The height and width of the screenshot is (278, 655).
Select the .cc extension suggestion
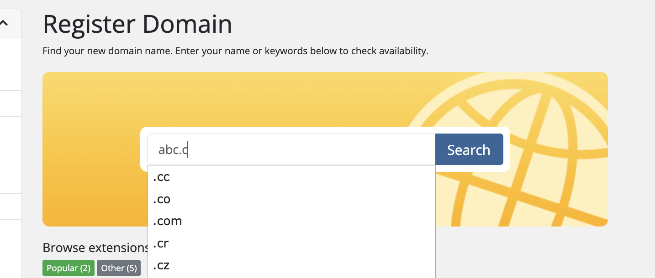(x=162, y=177)
